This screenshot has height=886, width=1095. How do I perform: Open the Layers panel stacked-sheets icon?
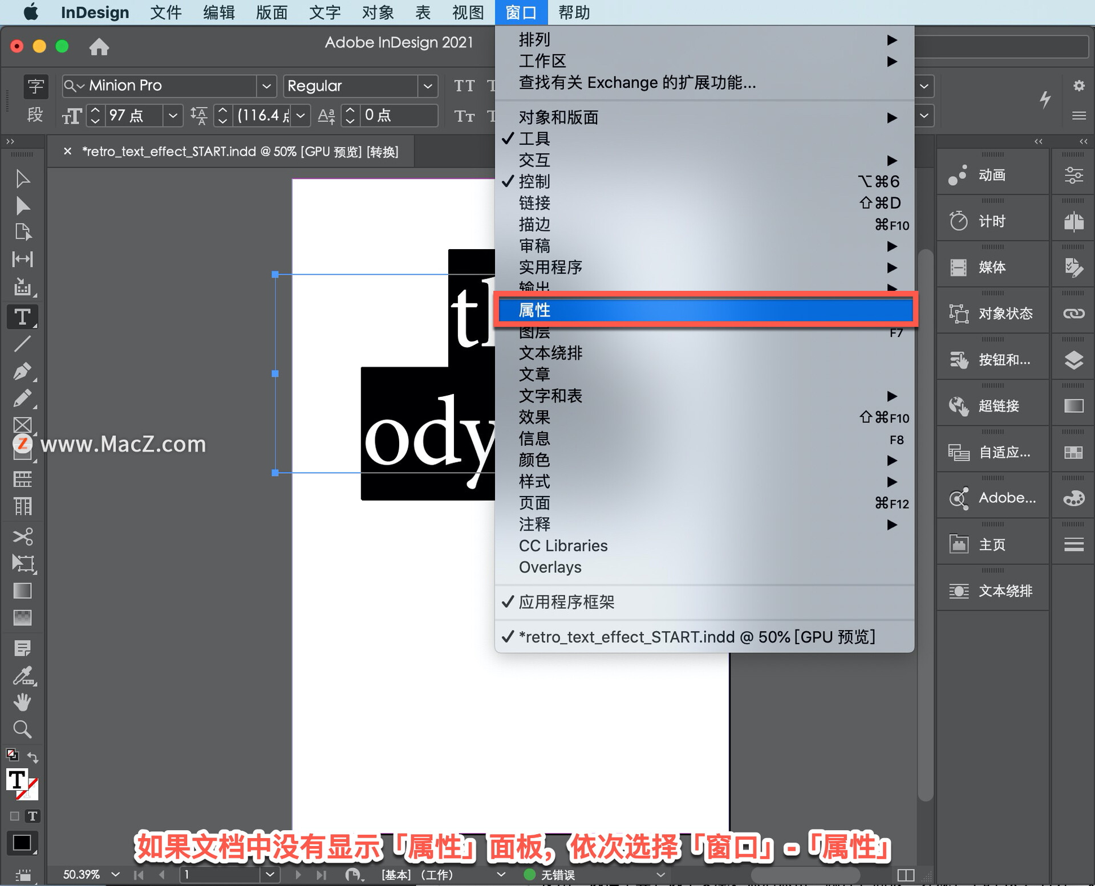tap(1074, 360)
